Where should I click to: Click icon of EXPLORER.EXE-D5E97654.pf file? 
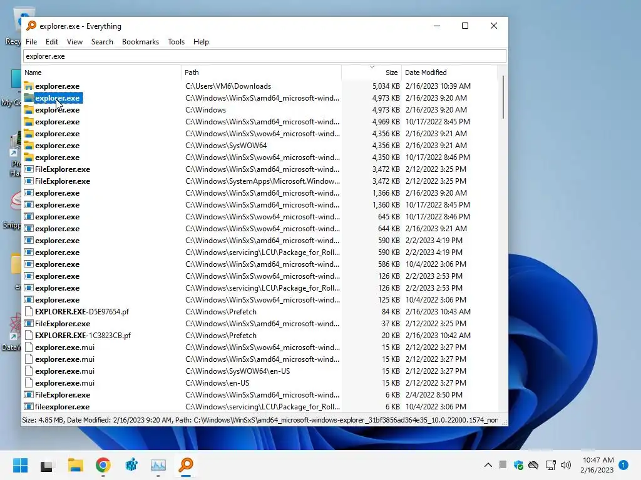[28, 311]
